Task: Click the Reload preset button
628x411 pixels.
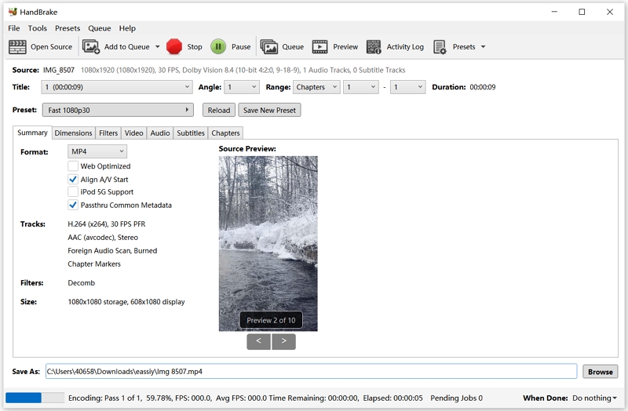Action: [219, 110]
